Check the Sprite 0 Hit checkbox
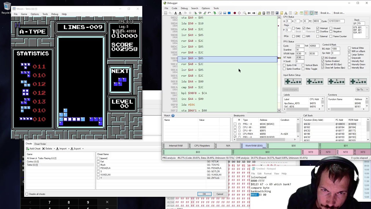The height and width of the screenshot is (209, 371). tap(284, 65)
